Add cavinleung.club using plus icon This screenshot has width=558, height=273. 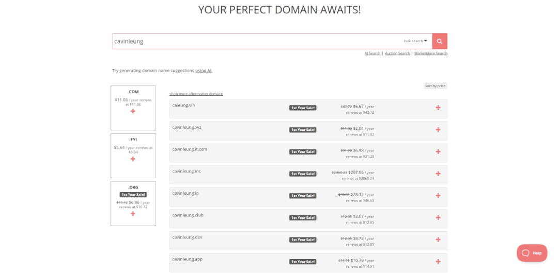[438, 217]
